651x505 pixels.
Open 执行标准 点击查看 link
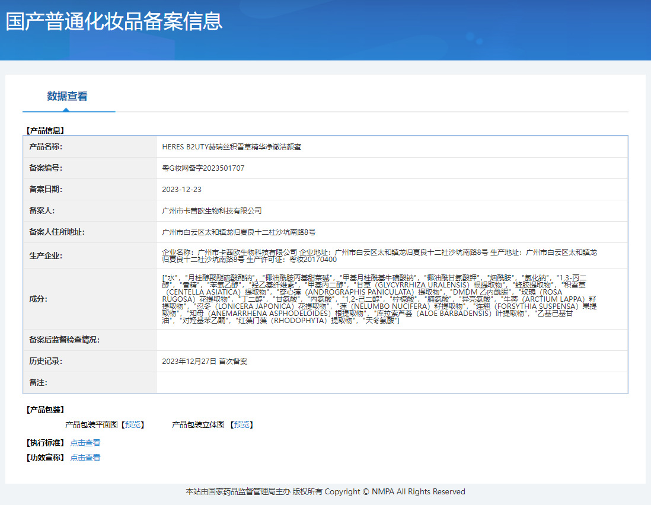tap(85, 443)
